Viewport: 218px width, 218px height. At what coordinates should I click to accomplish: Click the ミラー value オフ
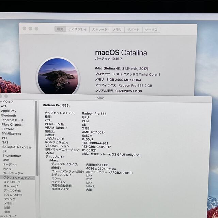(89, 179)
